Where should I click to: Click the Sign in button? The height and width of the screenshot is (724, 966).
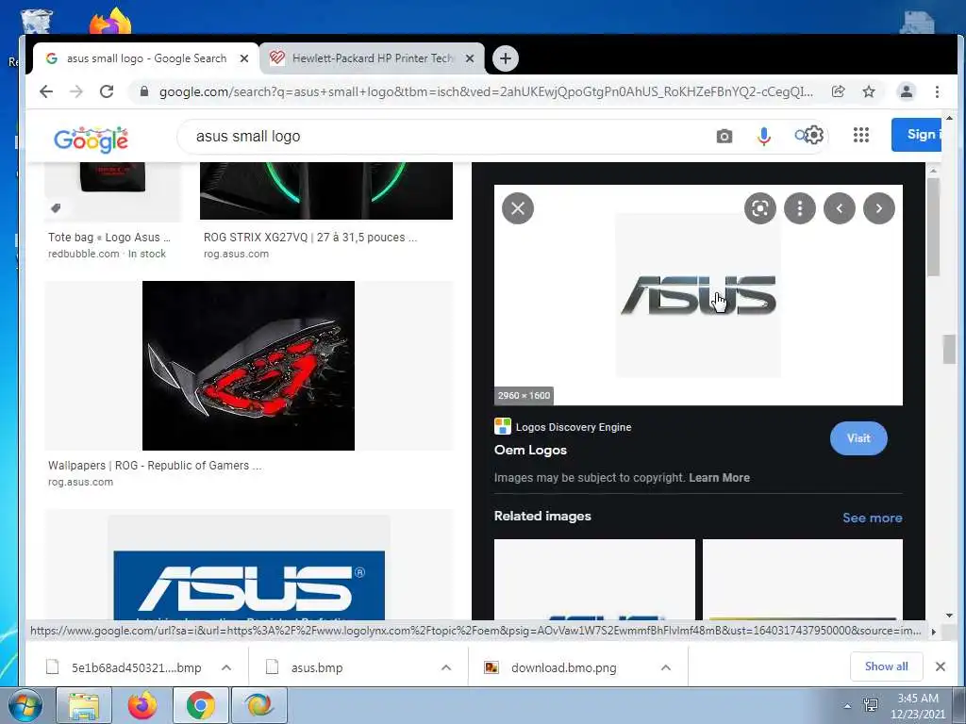tap(916, 134)
